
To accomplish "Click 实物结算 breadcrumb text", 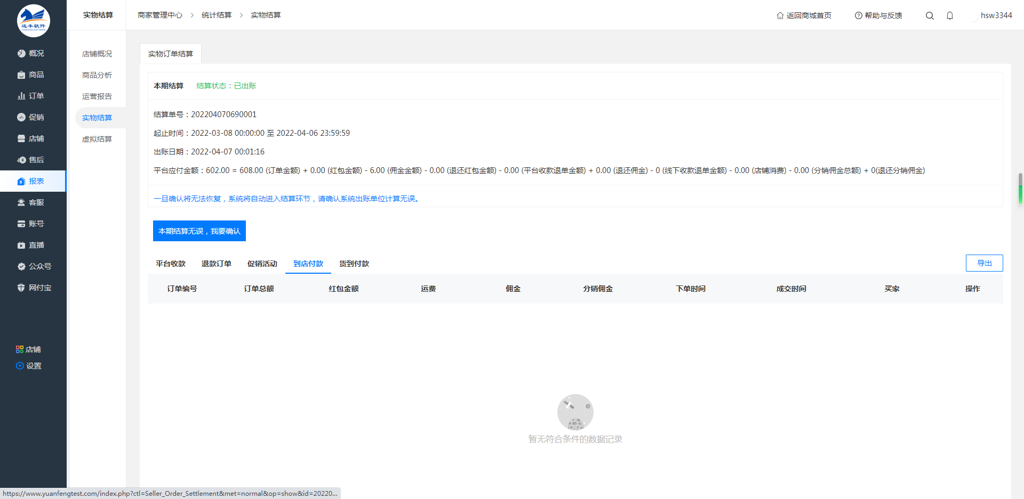I will [x=266, y=15].
